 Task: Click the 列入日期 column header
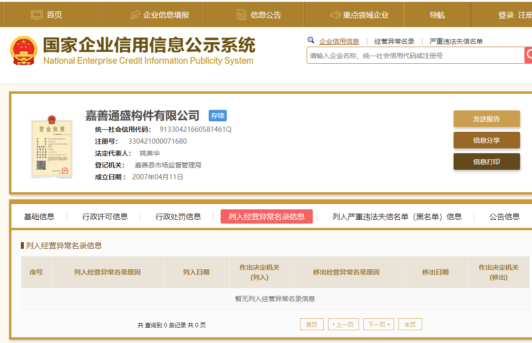(x=196, y=272)
